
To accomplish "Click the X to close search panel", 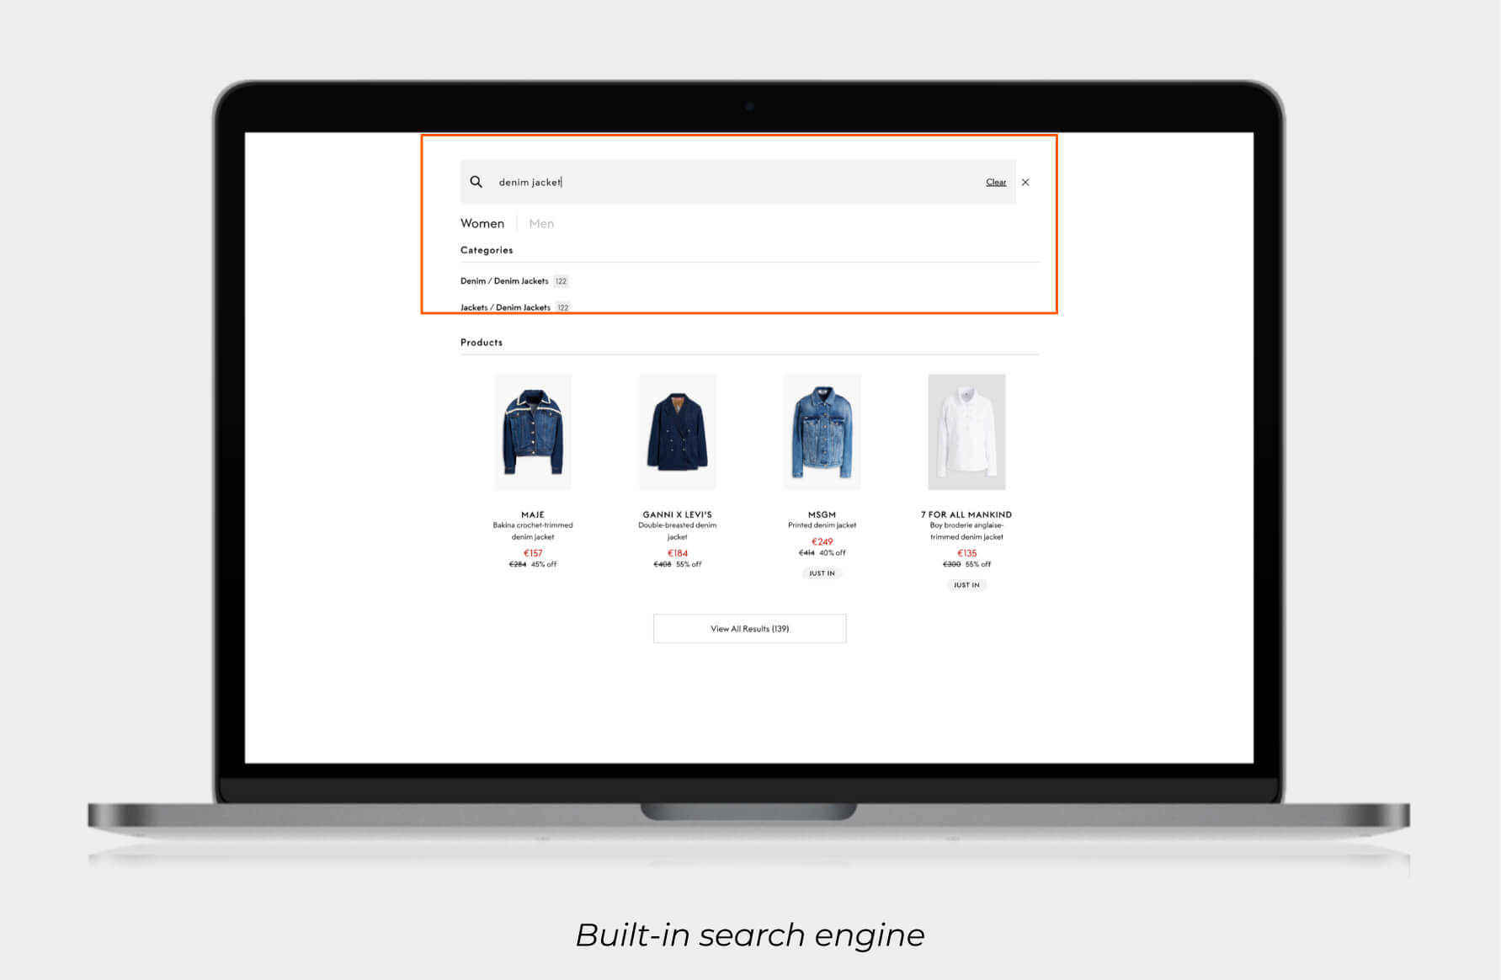I will click(x=1026, y=182).
